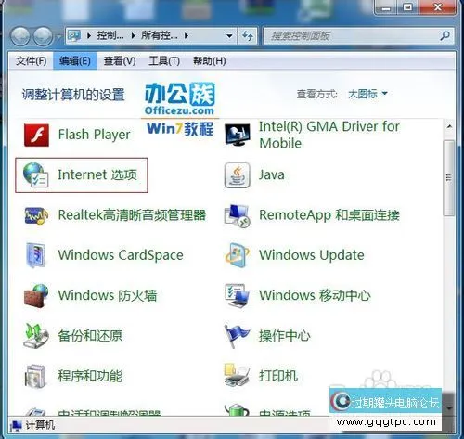Open Intel(R) GMA Driver for Mobile link
The height and width of the screenshot is (439, 464).
329,135
